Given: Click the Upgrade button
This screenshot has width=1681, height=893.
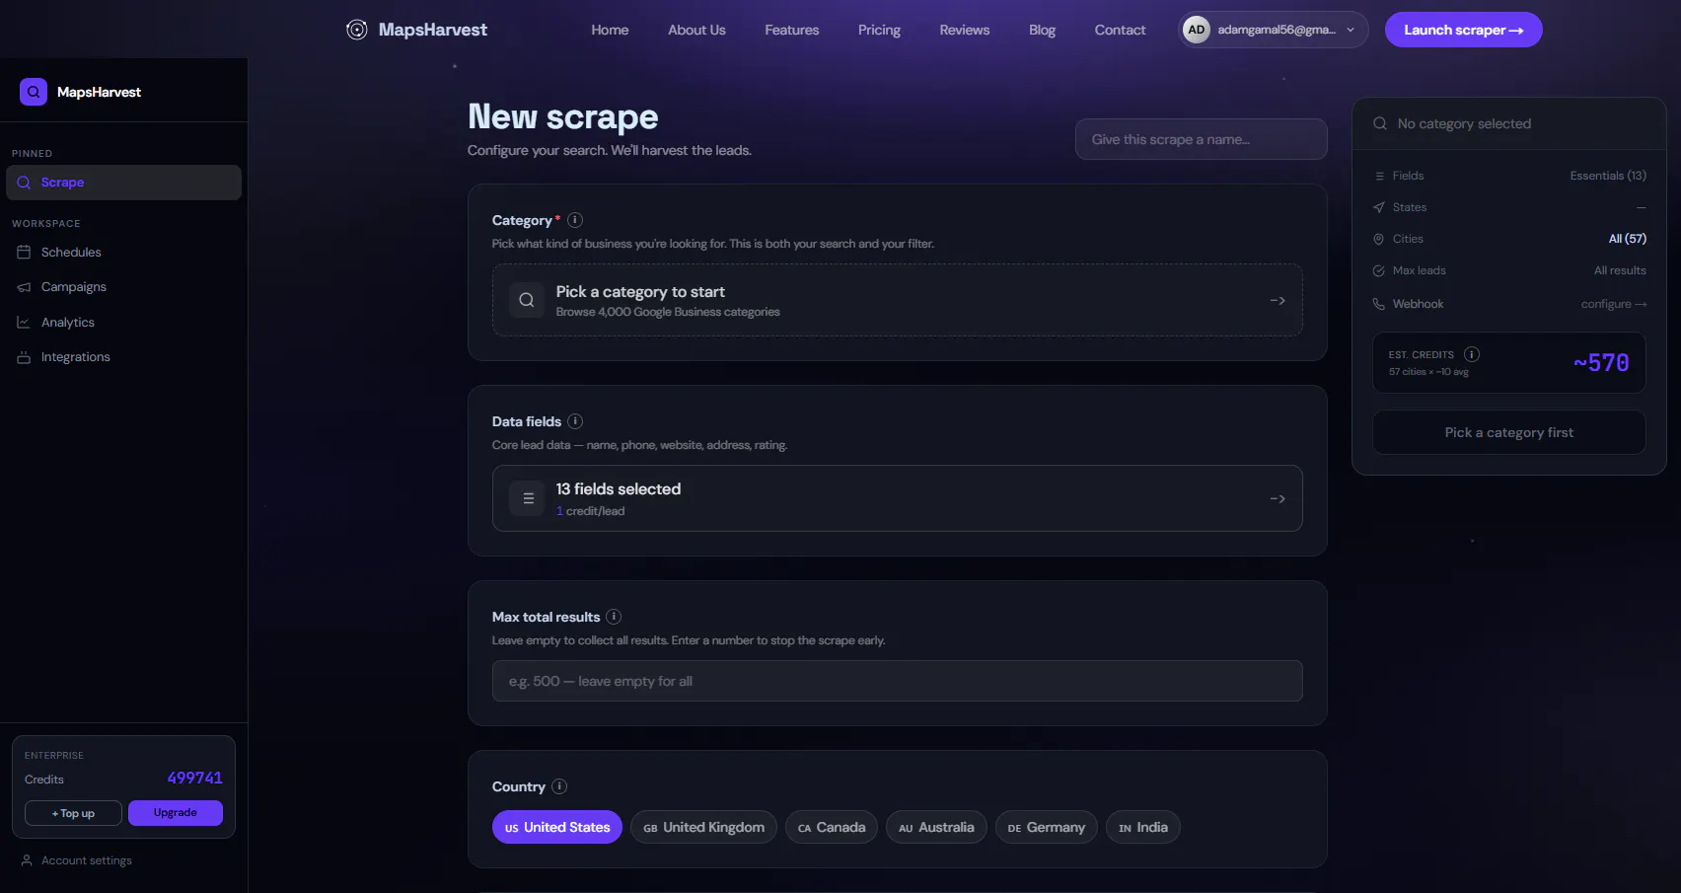Looking at the screenshot, I should (x=176, y=813).
